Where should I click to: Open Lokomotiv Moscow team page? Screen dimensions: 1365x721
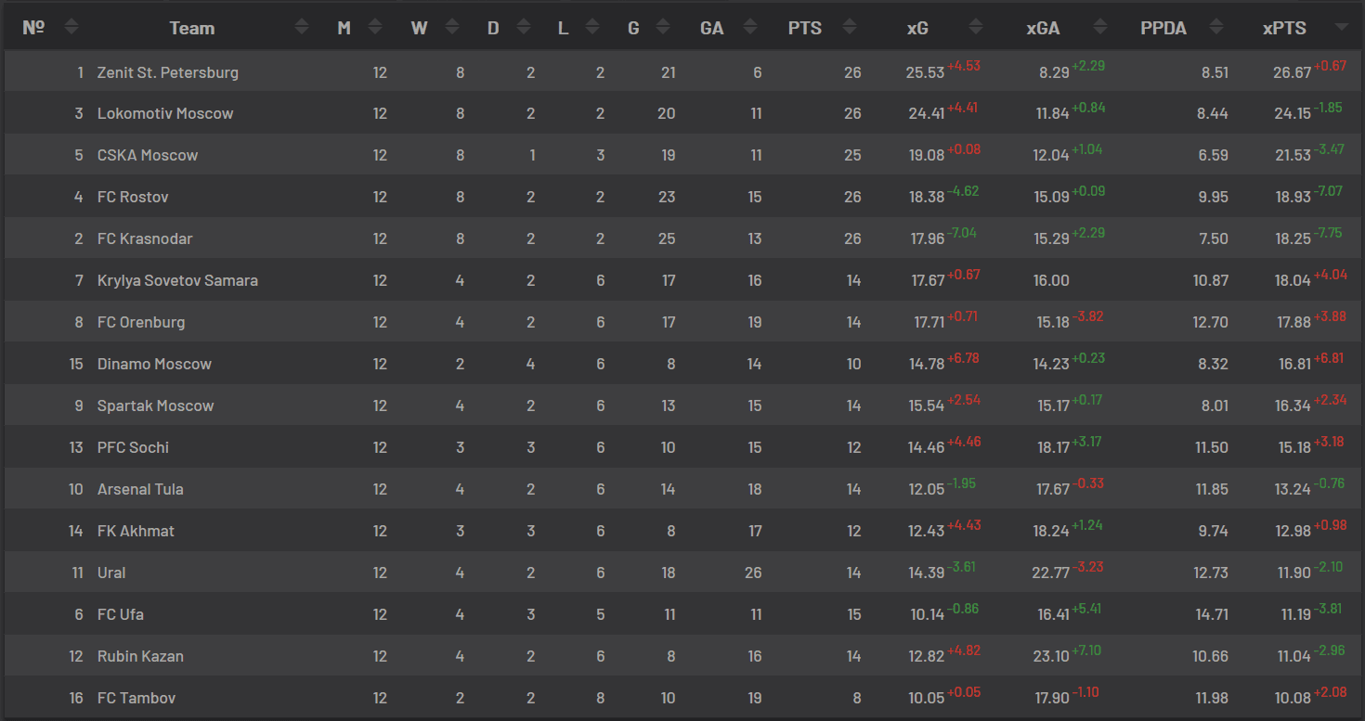[165, 113]
